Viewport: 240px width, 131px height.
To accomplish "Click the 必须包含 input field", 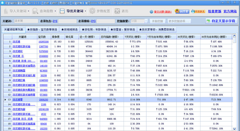I will 67,21.
